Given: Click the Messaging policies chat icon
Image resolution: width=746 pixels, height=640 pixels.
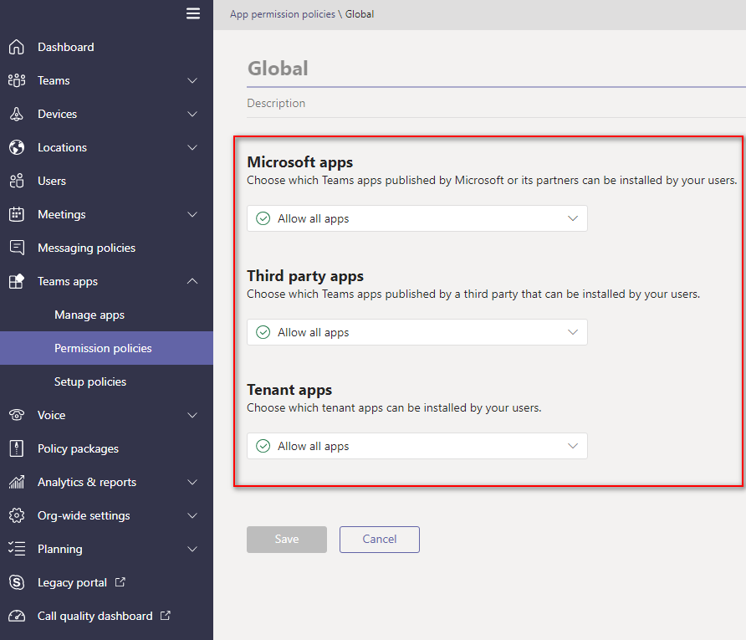Looking at the screenshot, I should (x=17, y=248).
